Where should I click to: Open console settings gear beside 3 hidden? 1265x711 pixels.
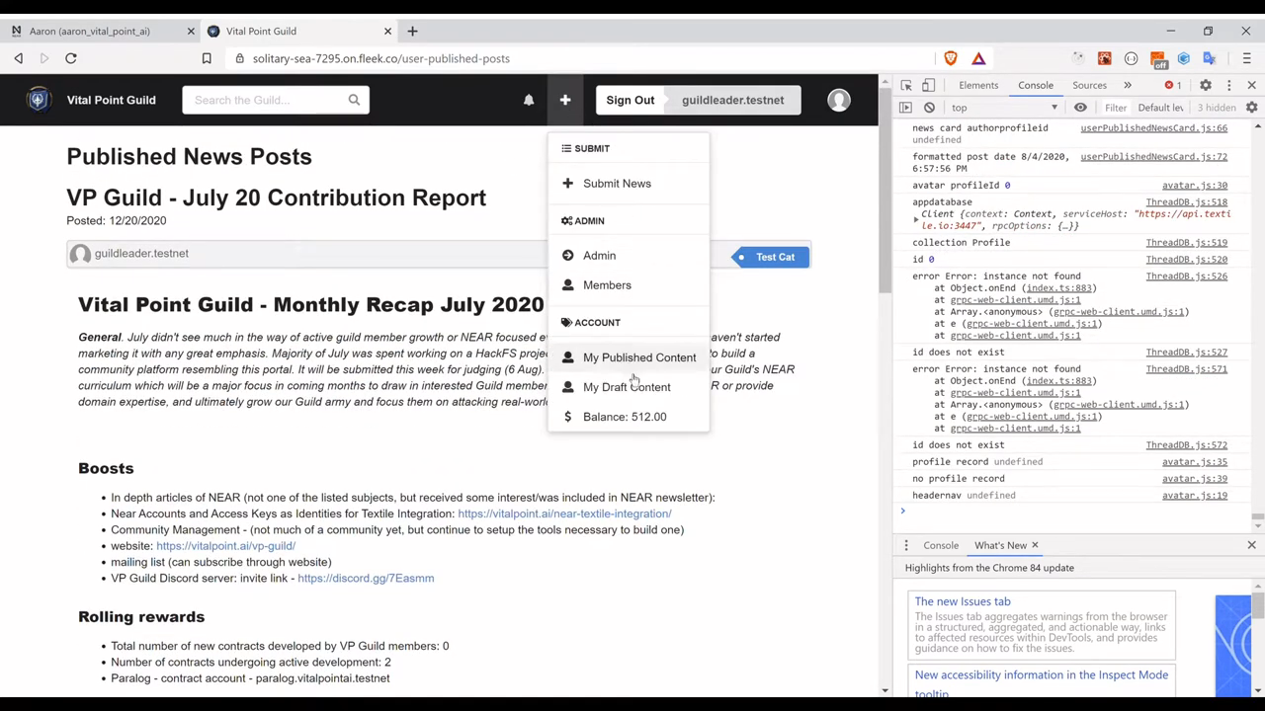(1251, 108)
